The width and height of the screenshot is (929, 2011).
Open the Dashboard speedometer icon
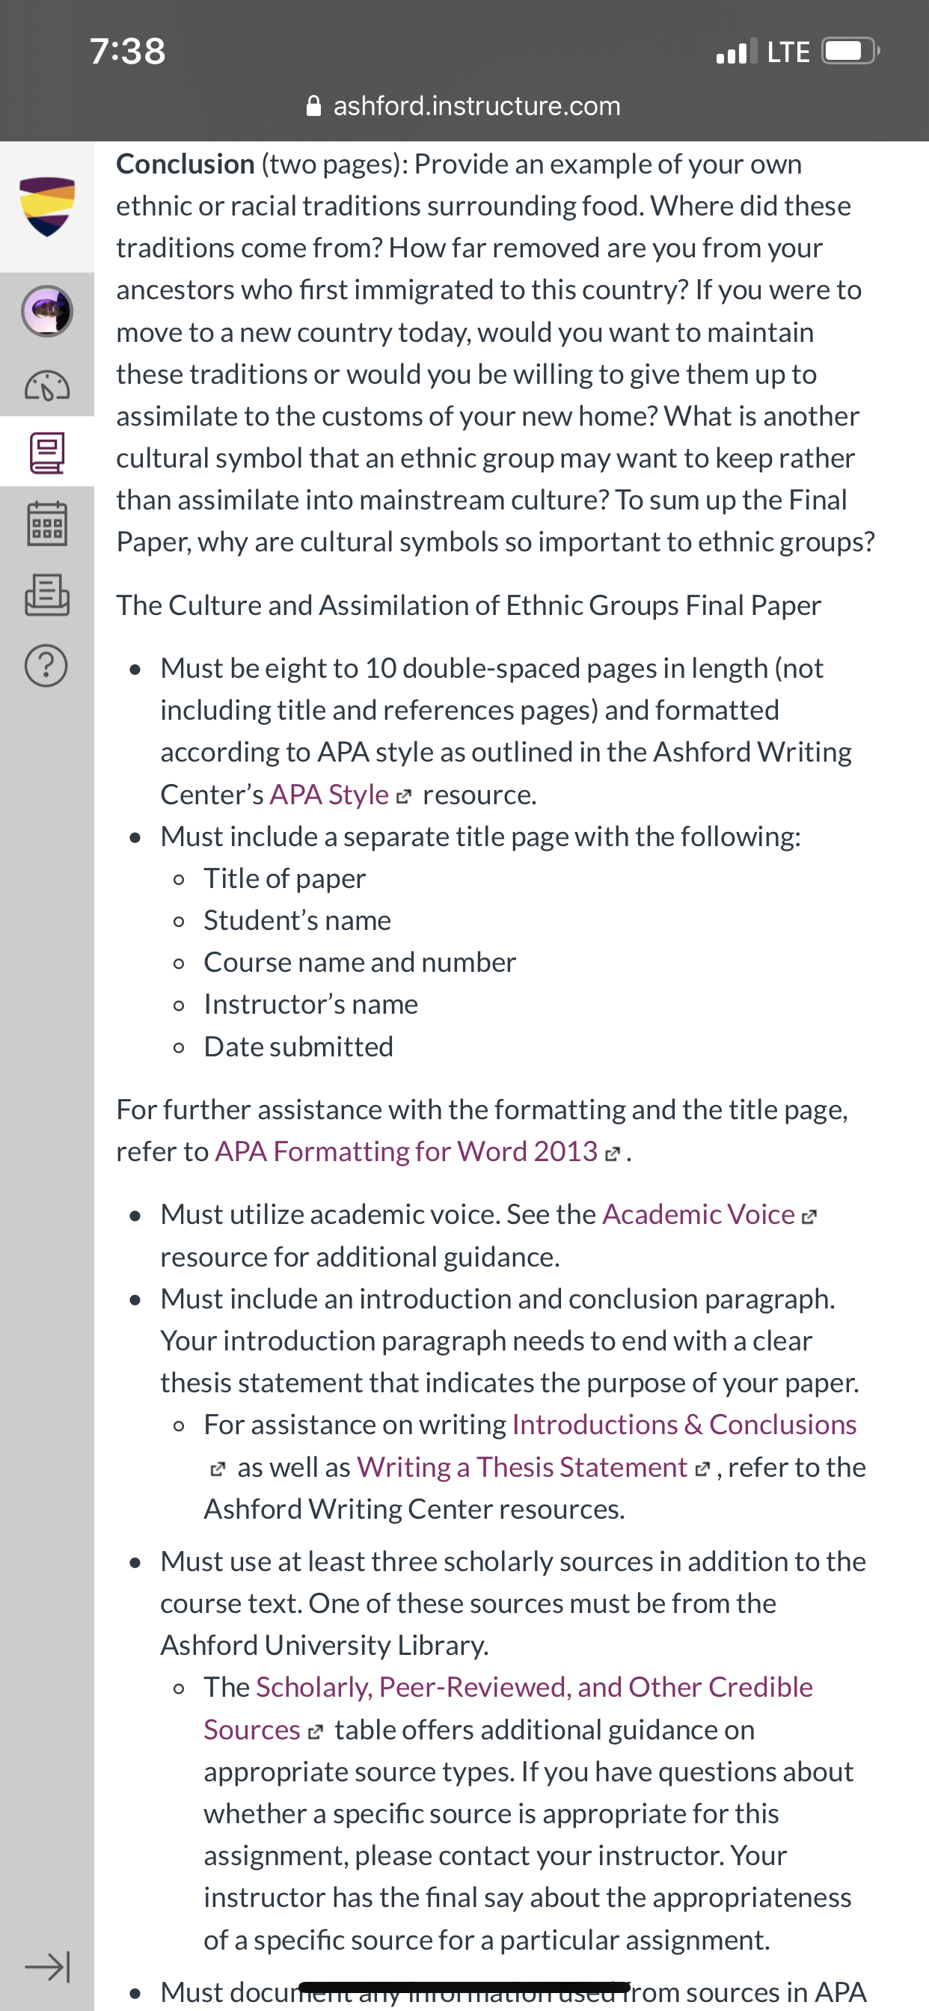tap(47, 385)
